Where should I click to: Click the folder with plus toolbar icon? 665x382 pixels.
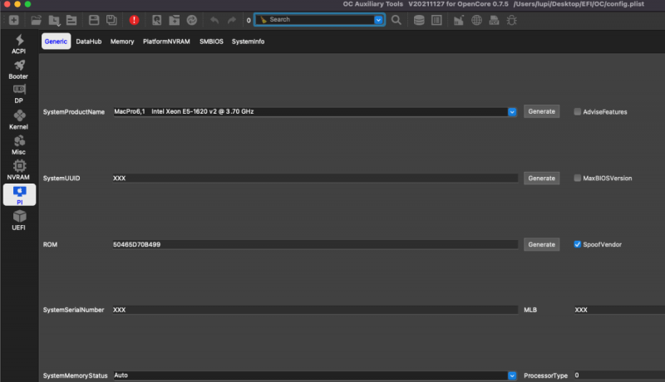[175, 20]
